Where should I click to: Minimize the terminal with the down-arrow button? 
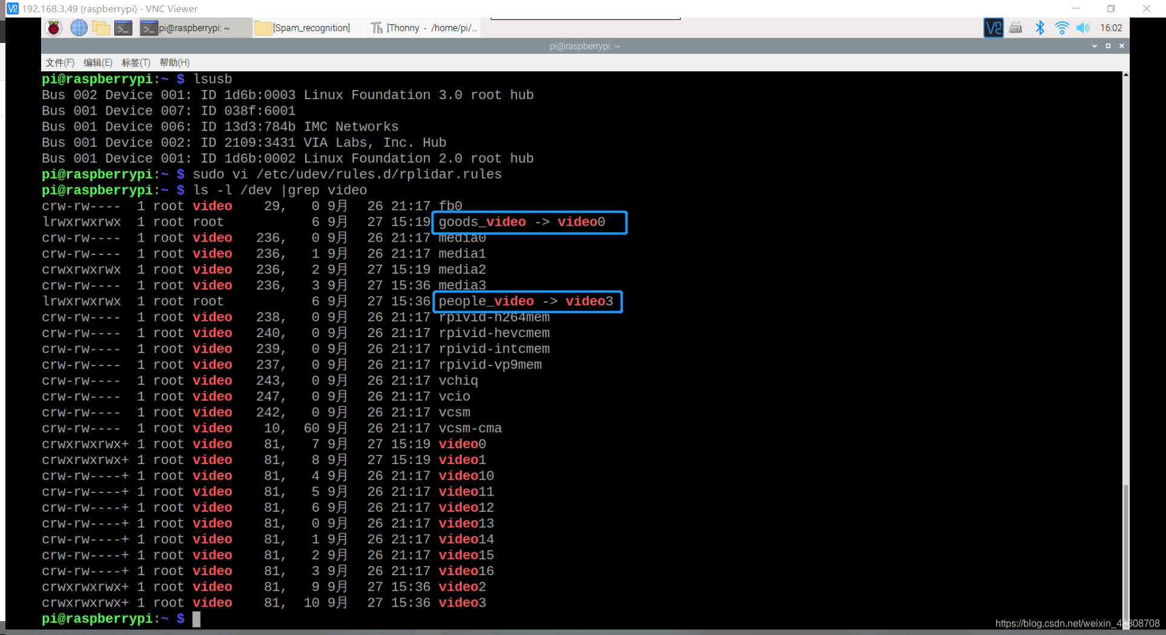pyautogui.click(x=1095, y=46)
